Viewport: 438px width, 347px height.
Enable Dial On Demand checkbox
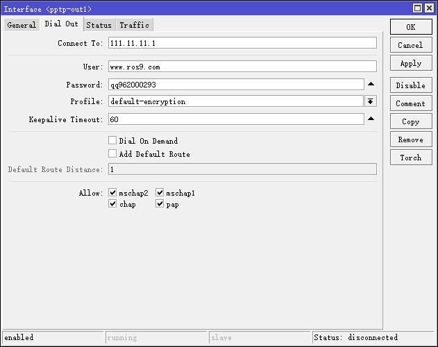coord(112,140)
